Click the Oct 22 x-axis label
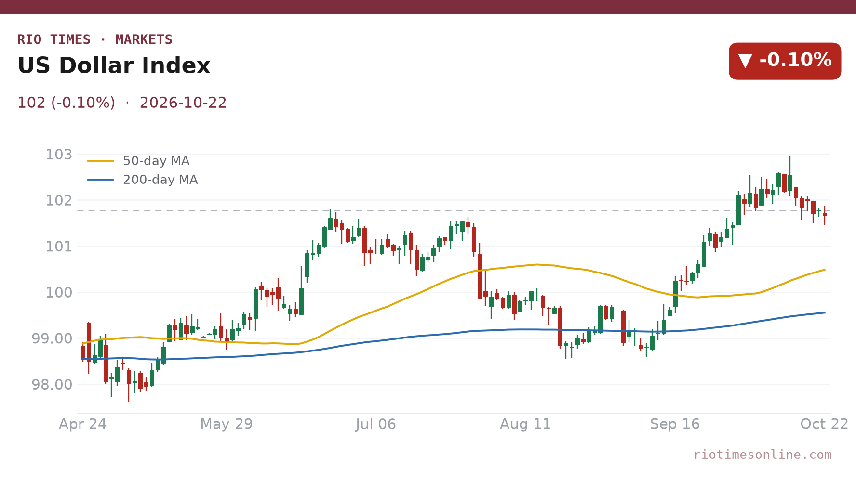Image resolution: width=856 pixels, height=481 pixels. coord(824,424)
